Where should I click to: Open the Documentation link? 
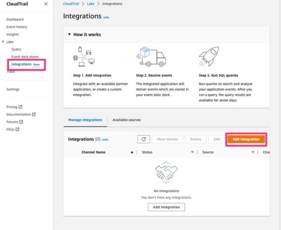click(x=18, y=114)
